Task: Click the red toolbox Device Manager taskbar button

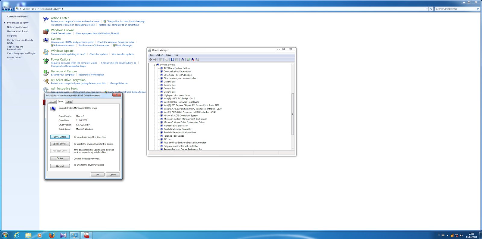Action: tap(87, 235)
